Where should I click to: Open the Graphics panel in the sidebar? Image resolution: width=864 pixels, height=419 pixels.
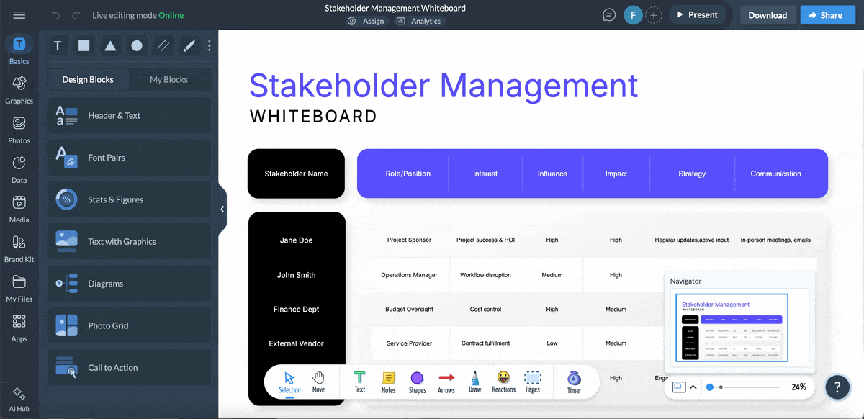point(19,88)
